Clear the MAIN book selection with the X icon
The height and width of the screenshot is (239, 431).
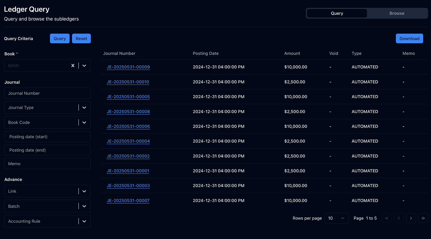click(73, 66)
